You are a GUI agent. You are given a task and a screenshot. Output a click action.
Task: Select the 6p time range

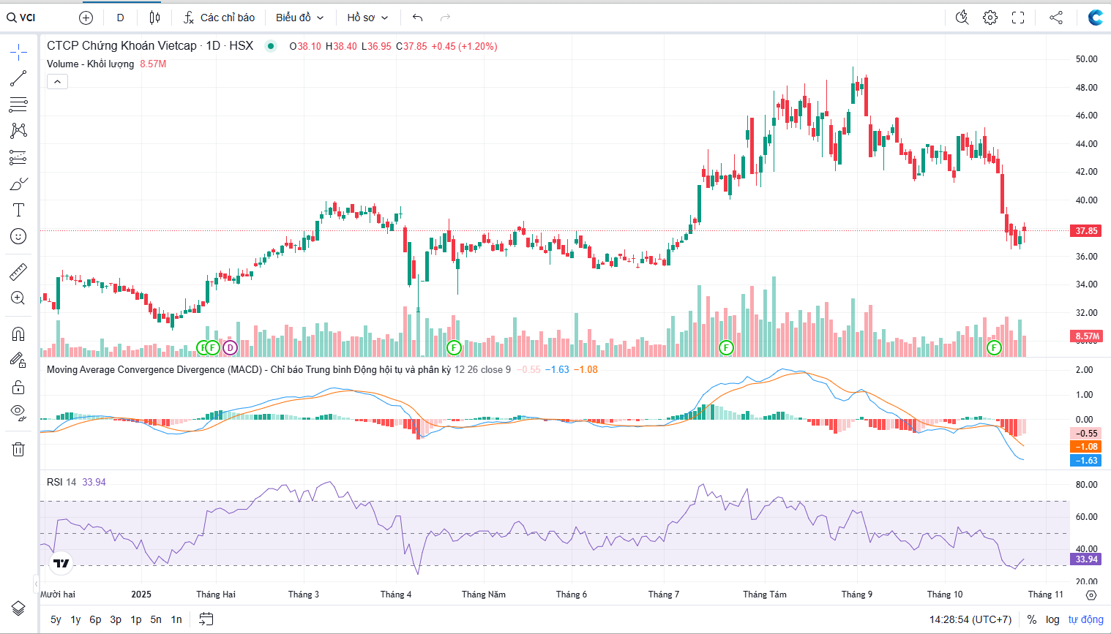pyautogui.click(x=95, y=619)
